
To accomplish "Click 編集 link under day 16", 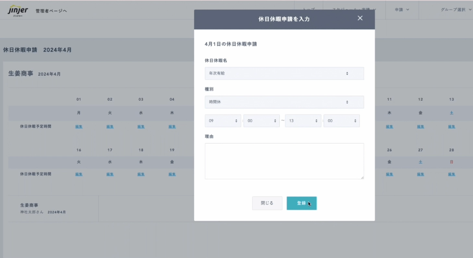I will click(x=79, y=174).
